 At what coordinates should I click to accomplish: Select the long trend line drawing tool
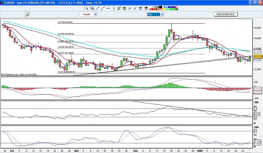(103, 8)
